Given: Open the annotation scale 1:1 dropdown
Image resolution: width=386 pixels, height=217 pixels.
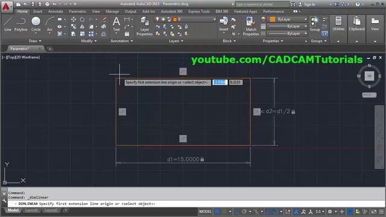Looking at the screenshot, I should coord(320,212).
